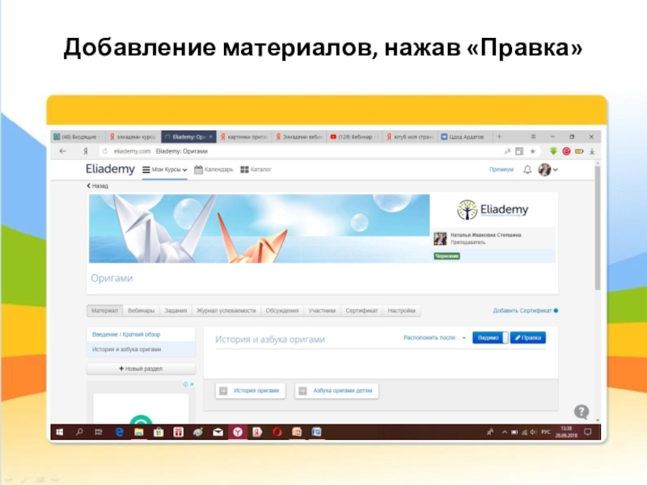Toggle the Видимо visibility switch
The height and width of the screenshot is (485, 647).
pos(491,338)
